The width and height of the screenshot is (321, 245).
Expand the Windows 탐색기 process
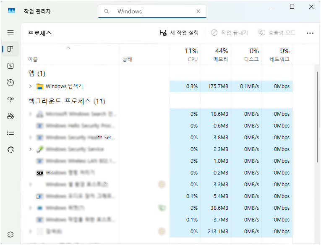pyautogui.click(x=30, y=86)
